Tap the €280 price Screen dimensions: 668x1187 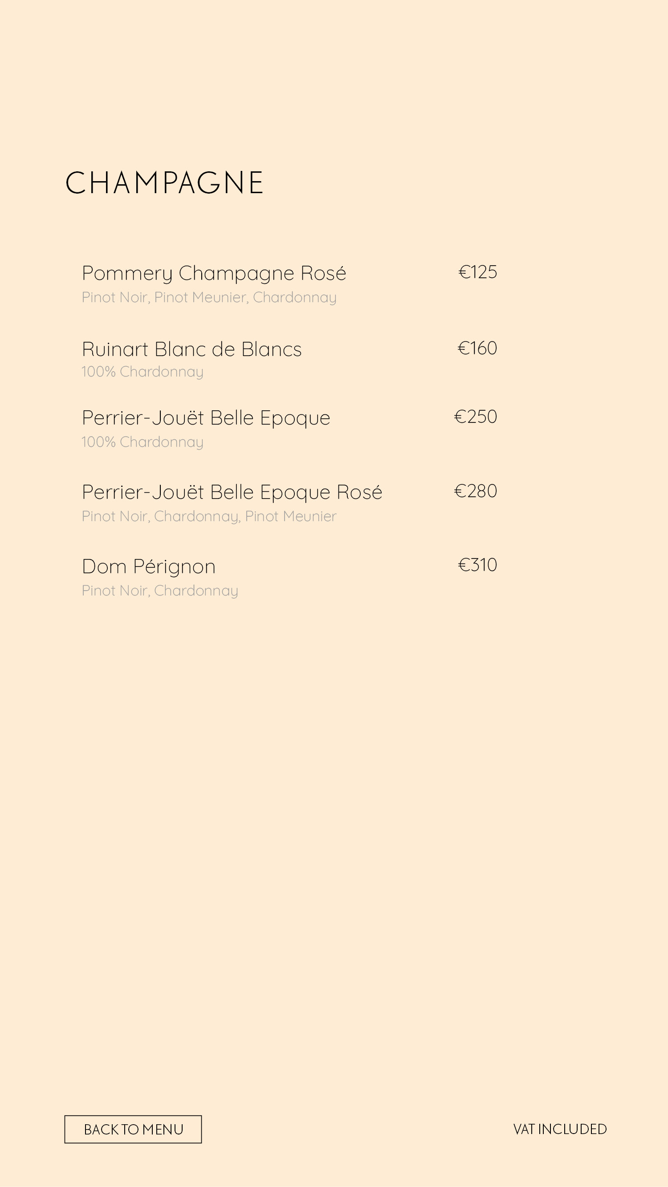coord(476,491)
